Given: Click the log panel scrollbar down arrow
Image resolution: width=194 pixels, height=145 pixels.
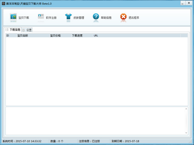Looking at the screenshot, I should click(x=186, y=133).
